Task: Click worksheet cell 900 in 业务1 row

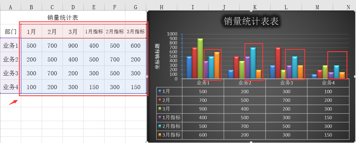Action: pyautogui.click(x=73, y=45)
